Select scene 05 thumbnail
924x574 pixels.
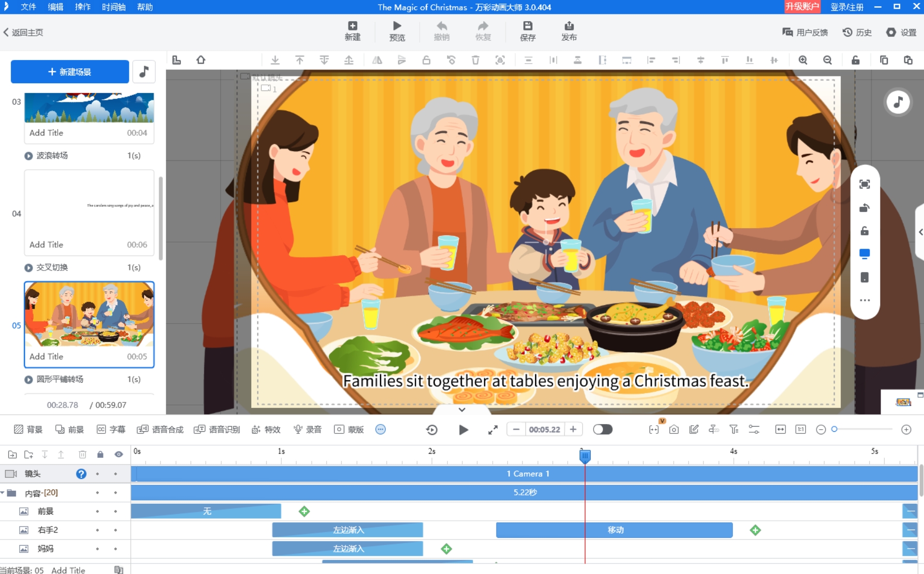tap(89, 314)
